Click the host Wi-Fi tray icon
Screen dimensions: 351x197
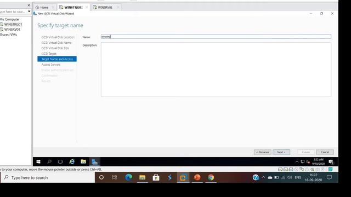pos(283,177)
